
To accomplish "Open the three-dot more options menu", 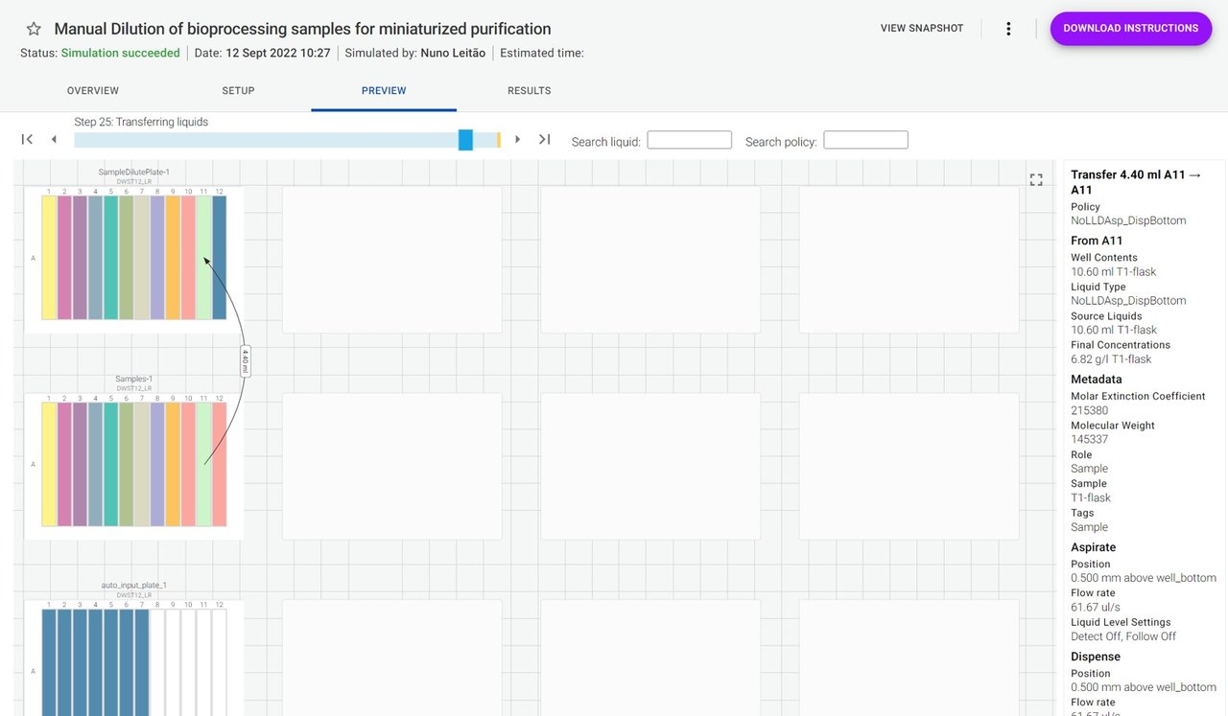I will point(1008,29).
